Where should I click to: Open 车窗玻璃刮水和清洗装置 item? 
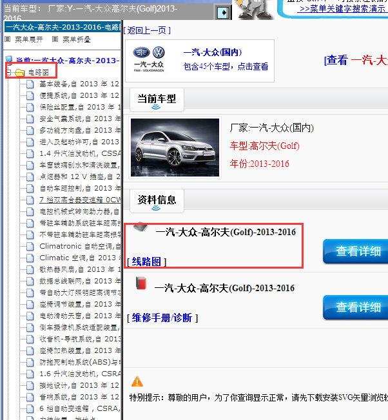point(80,165)
